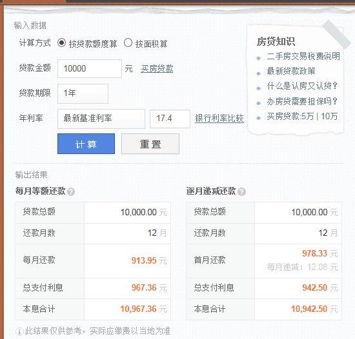Screen dimensions: 355x339
Task: Click the help icon beside 每月等额还款
Action: pyautogui.click(x=71, y=191)
